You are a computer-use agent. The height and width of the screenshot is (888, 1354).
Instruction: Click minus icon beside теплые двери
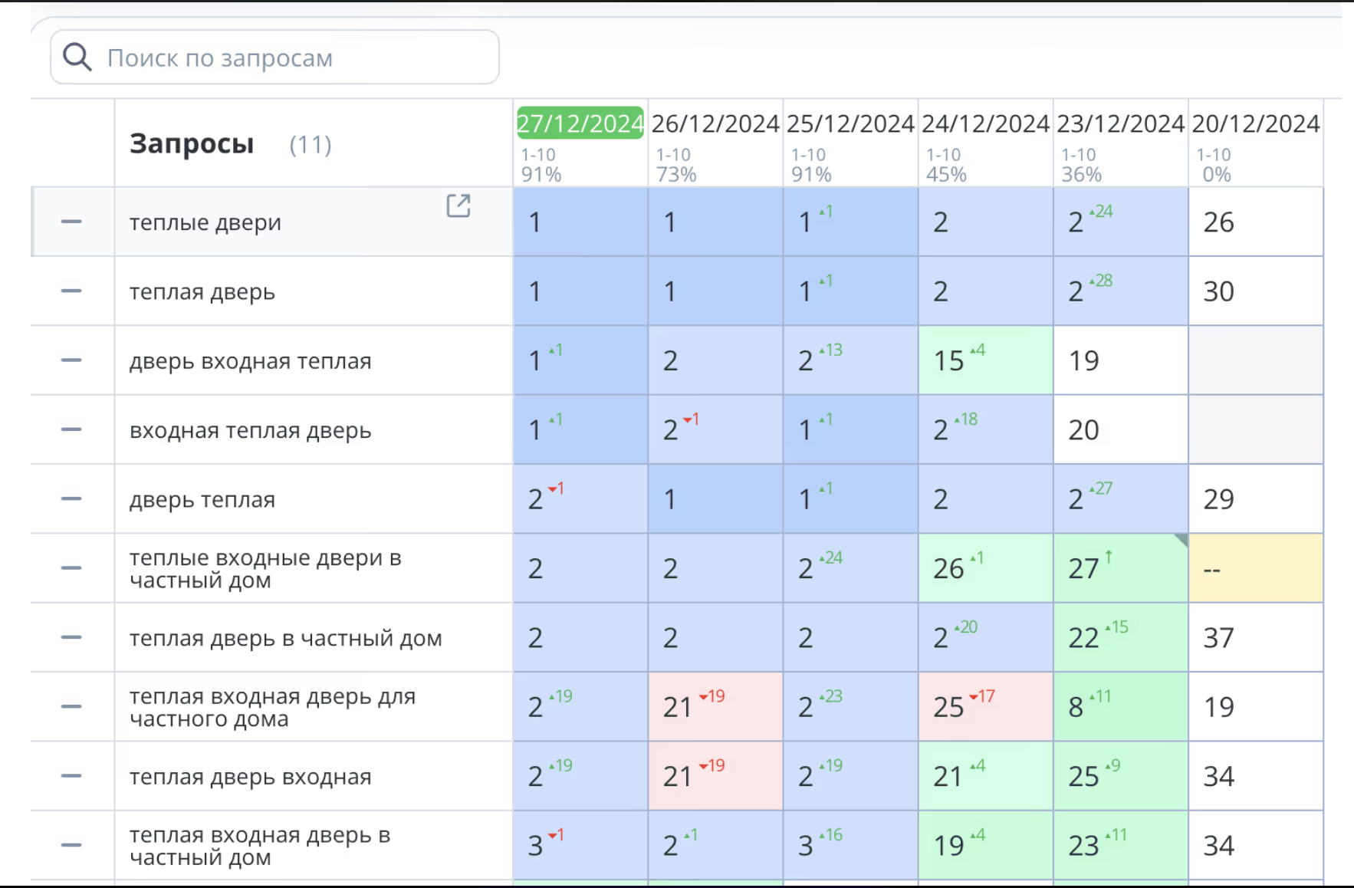point(71,222)
